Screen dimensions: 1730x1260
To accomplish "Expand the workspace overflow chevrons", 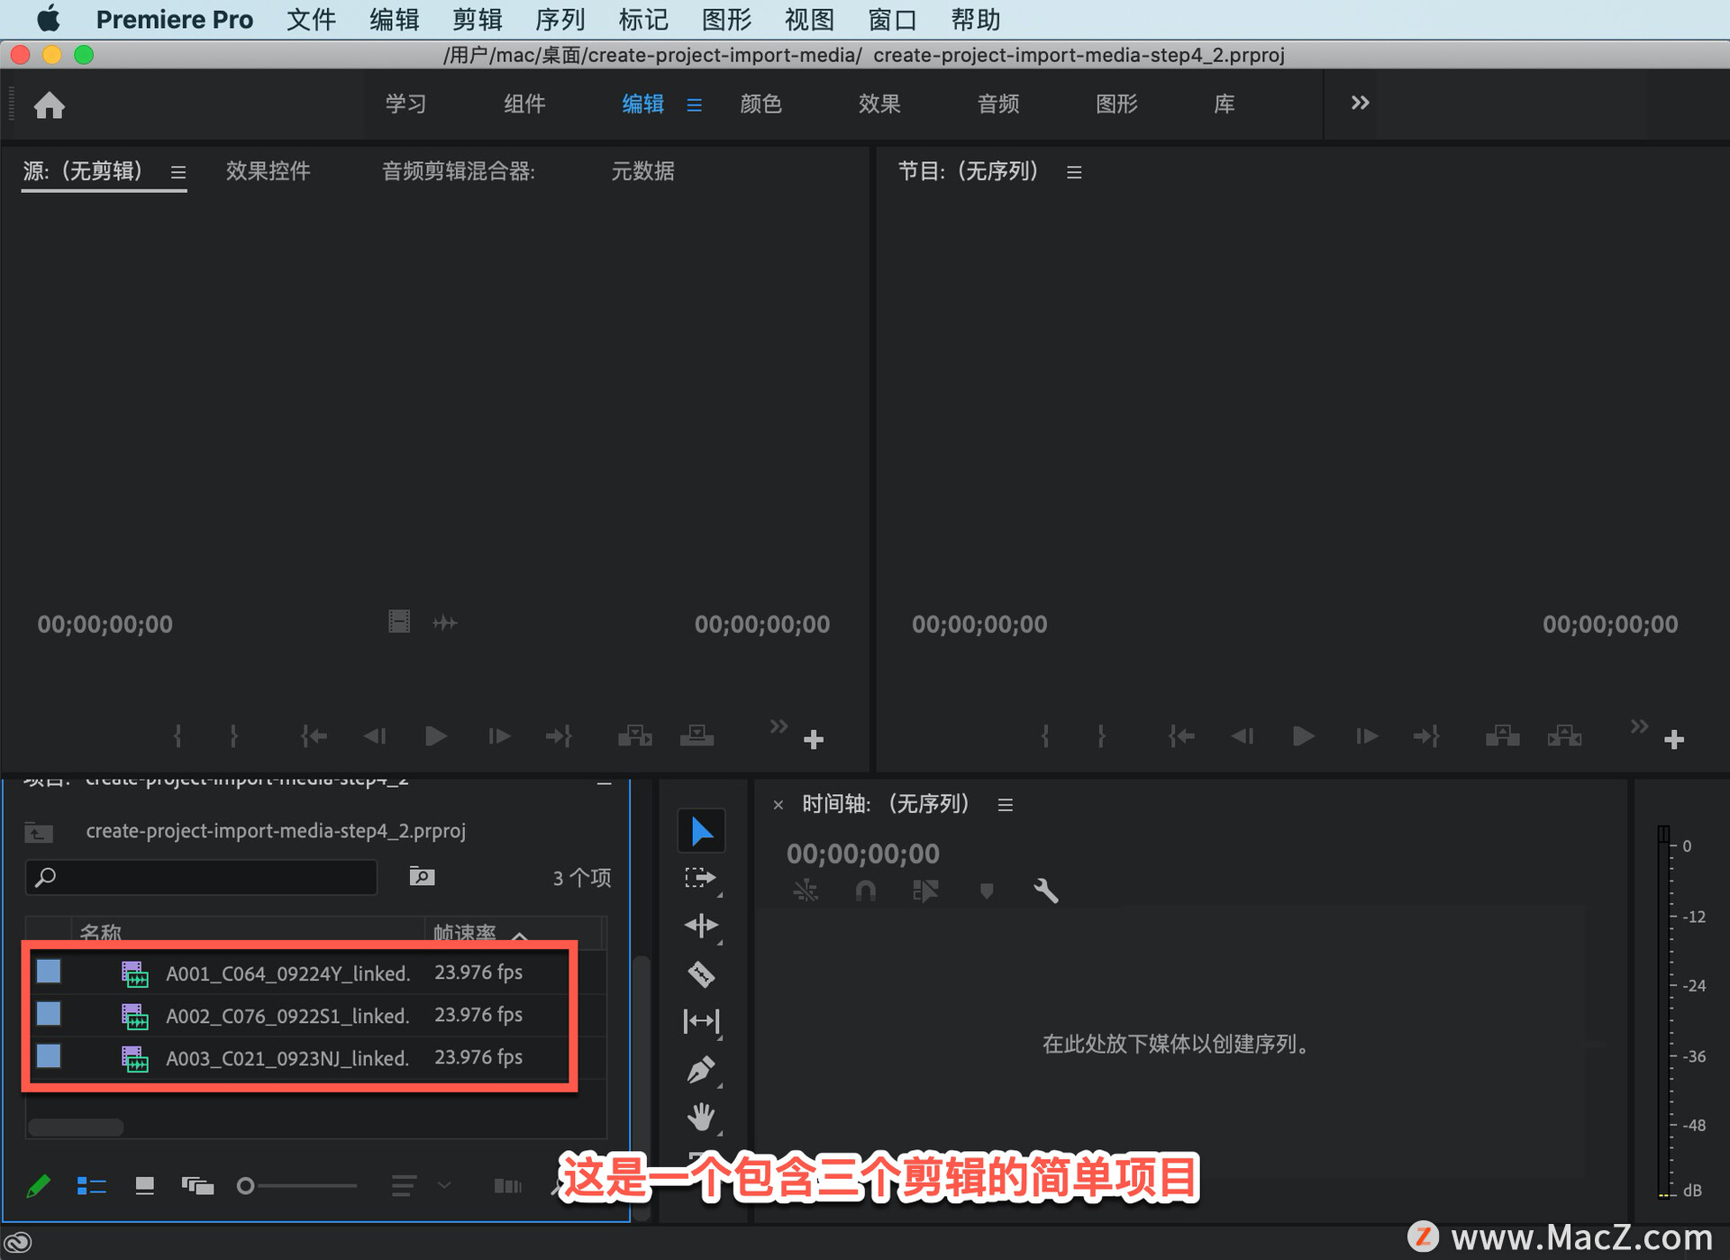I will (1360, 103).
